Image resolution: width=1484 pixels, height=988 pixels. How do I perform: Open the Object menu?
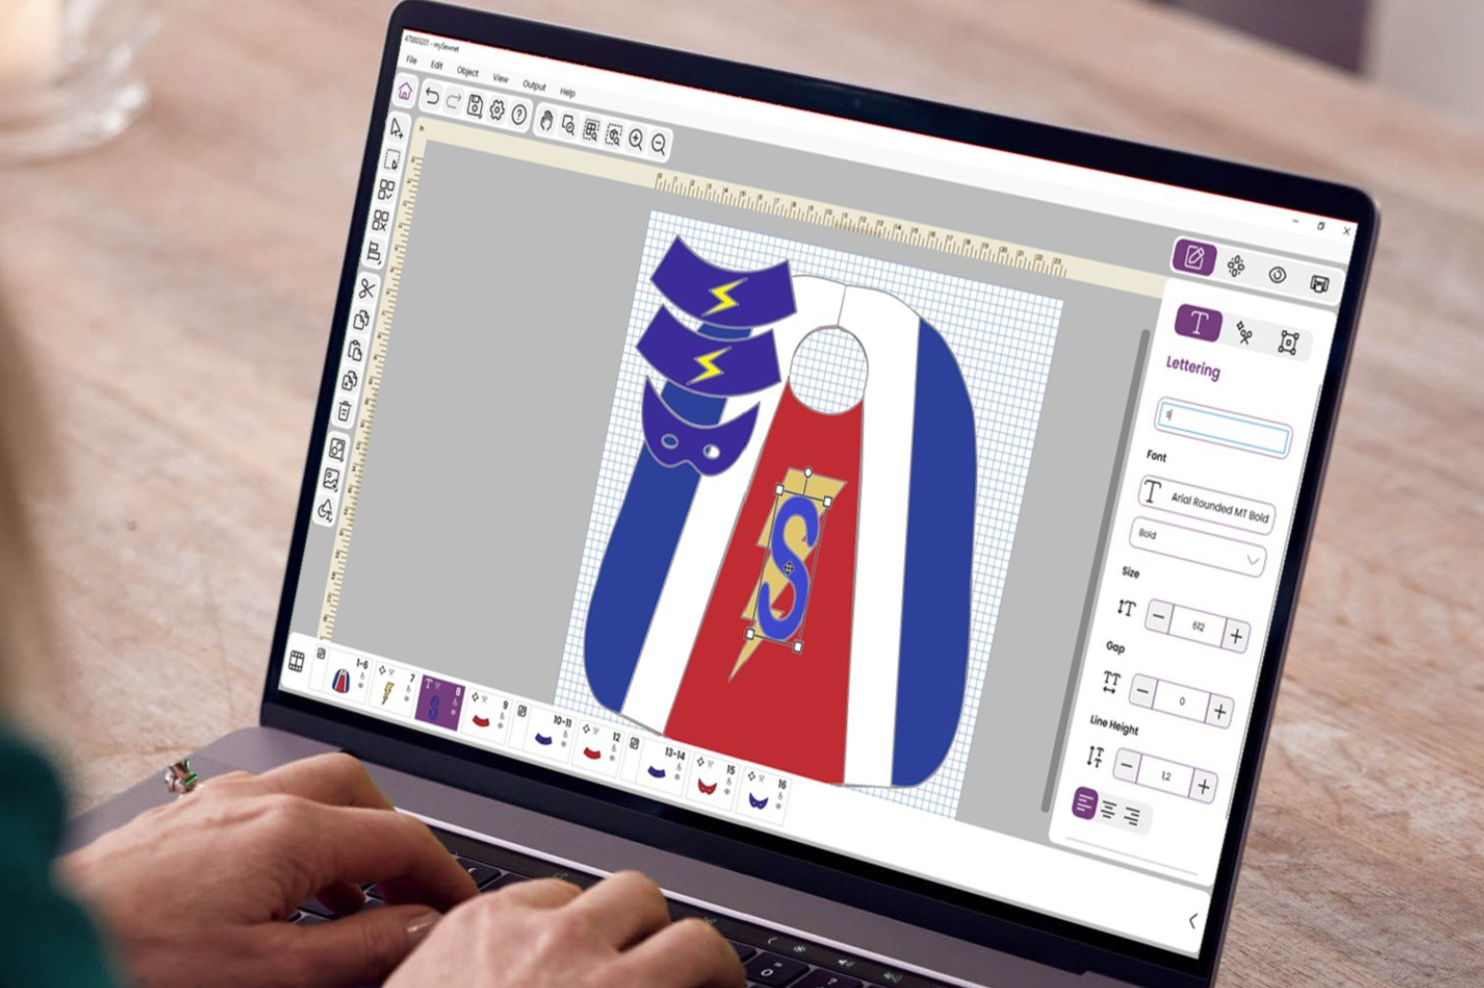coord(468,71)
